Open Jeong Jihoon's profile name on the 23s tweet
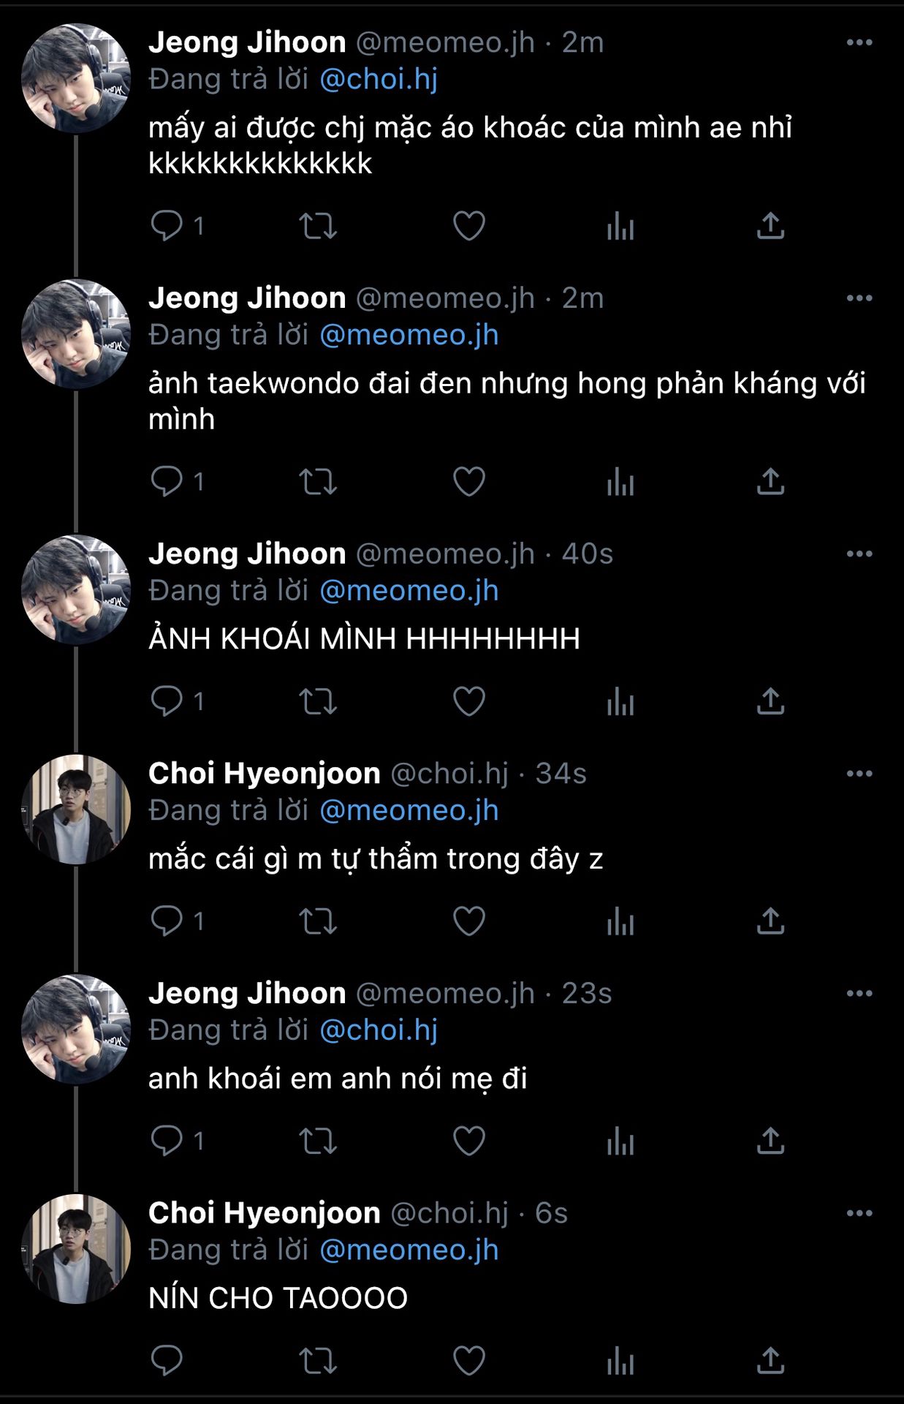The image size is (904, 1404). click(x=247, y=993)
